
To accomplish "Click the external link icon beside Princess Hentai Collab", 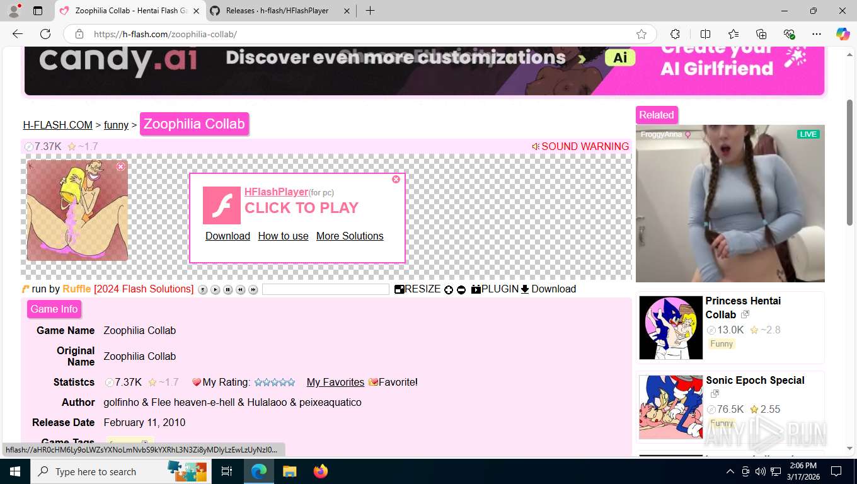I will 745,314.
